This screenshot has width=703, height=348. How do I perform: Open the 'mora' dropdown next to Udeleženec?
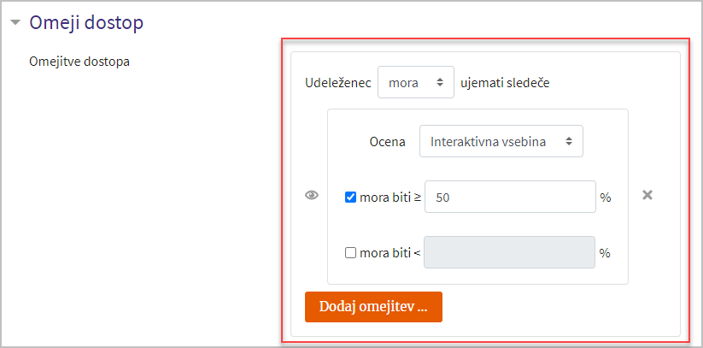(x=416, y=82)
